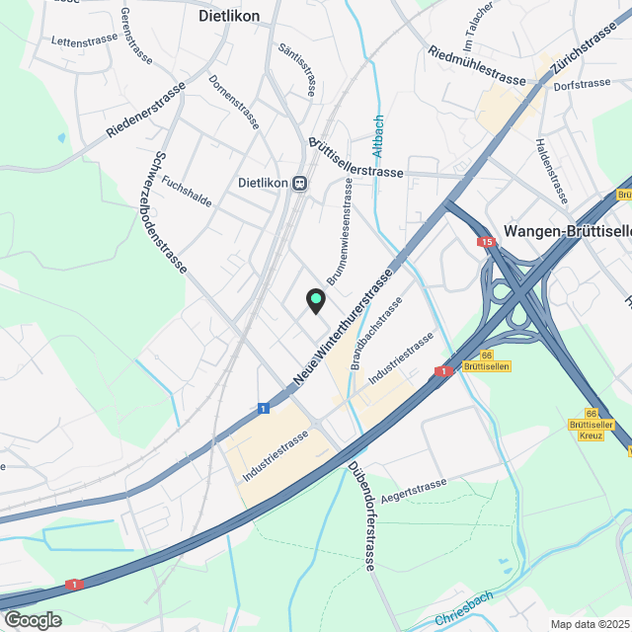
Task: Select the Aegertstrasse street label
Action: coord(414,491)
